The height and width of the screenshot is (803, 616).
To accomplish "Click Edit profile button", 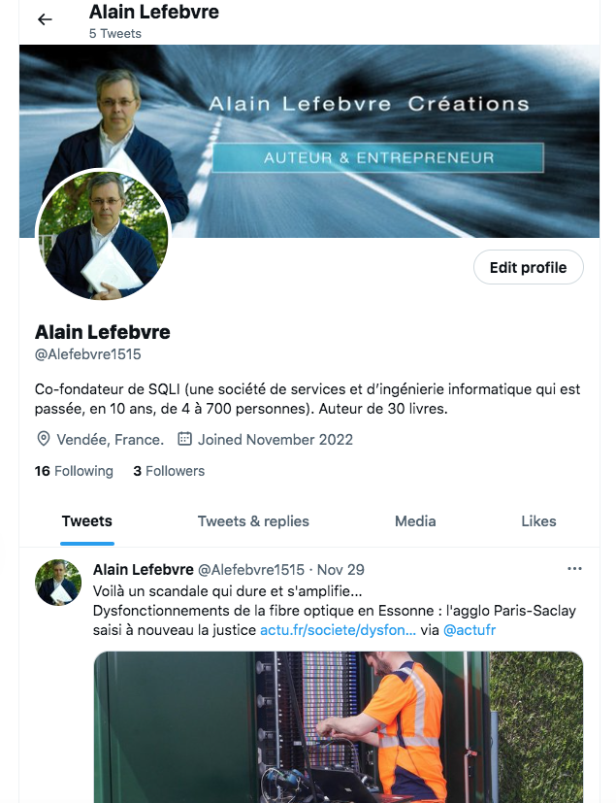I will point(528,267).
